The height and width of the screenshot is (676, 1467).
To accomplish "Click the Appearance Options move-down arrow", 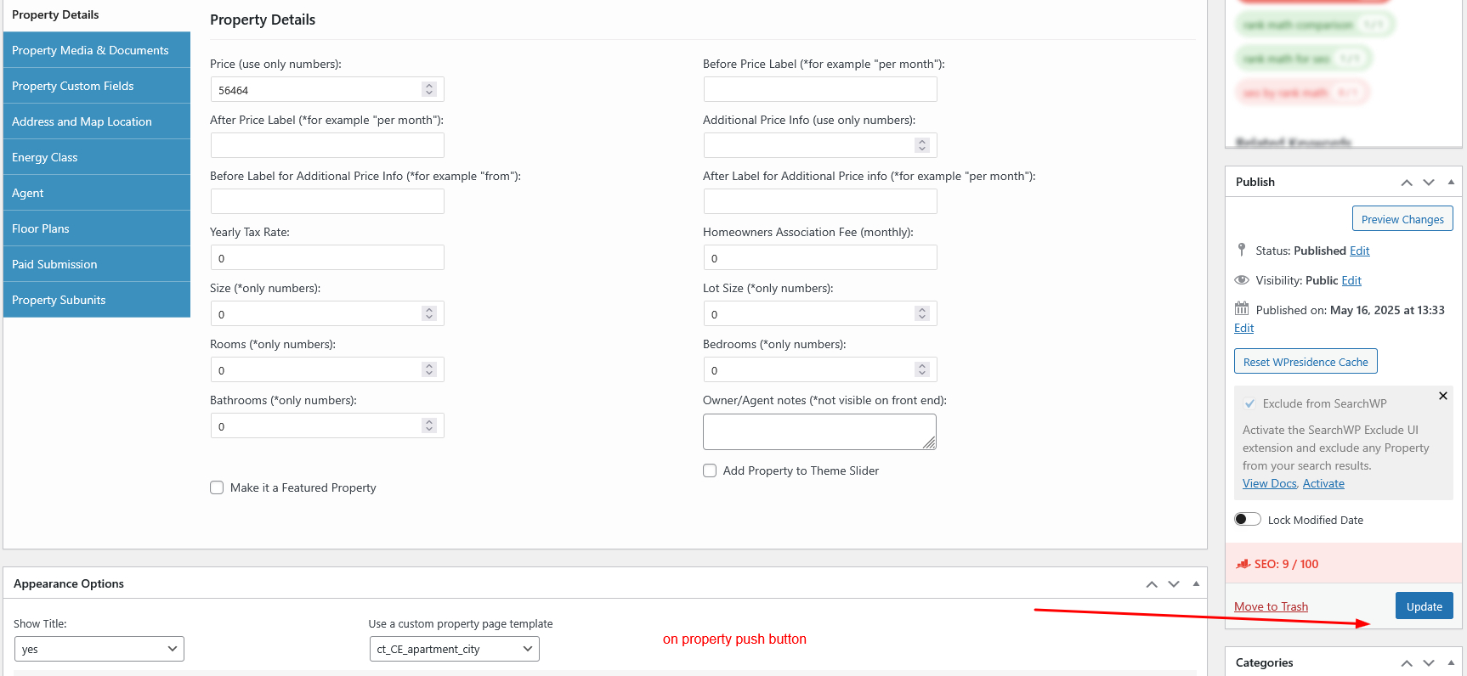I will click(x=1174, y=584).
